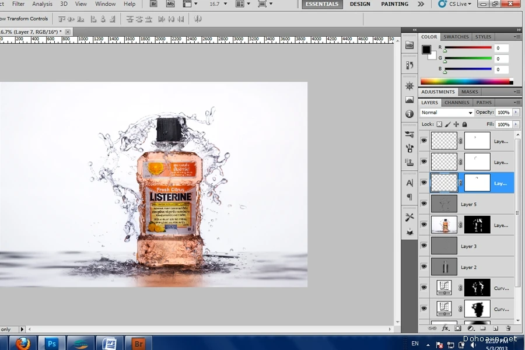The width and height of the screenshot is (525, 350).
Task: Open the Window menu
Action: [x=105, y=4]
